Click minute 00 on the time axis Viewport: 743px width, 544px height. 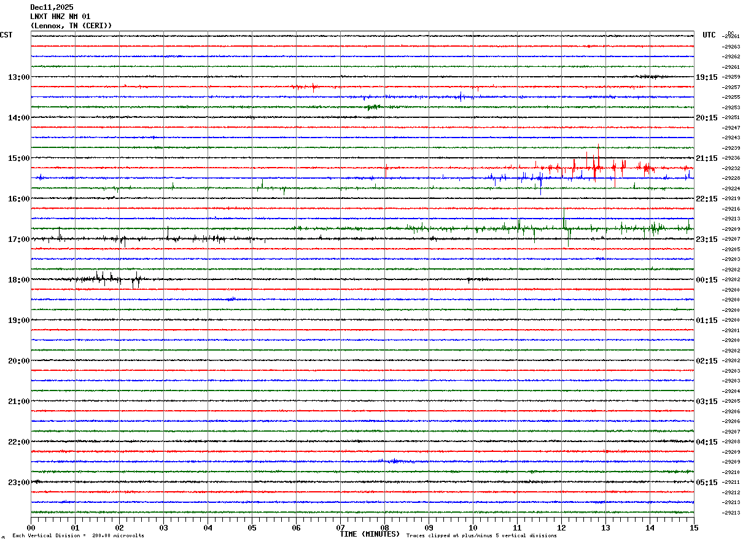31,528
